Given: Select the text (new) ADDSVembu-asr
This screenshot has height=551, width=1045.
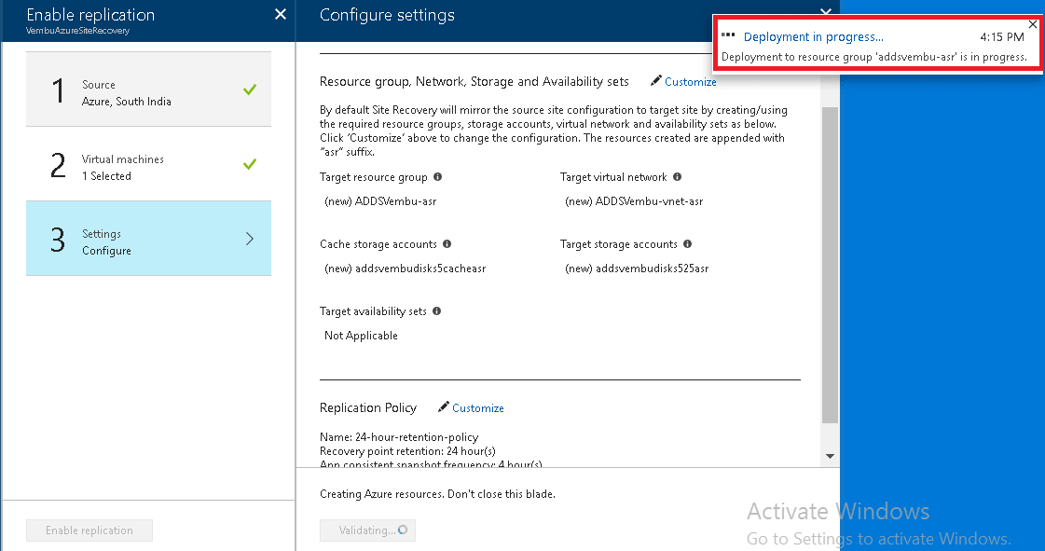Looking at the screenshot, I should point(380,201).
